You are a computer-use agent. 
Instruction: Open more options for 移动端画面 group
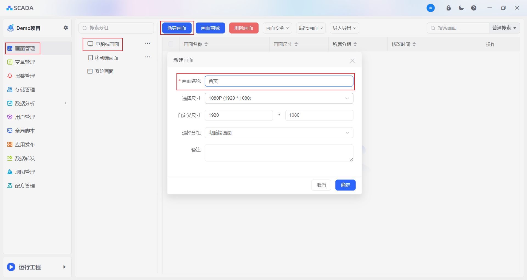[147, 57]
